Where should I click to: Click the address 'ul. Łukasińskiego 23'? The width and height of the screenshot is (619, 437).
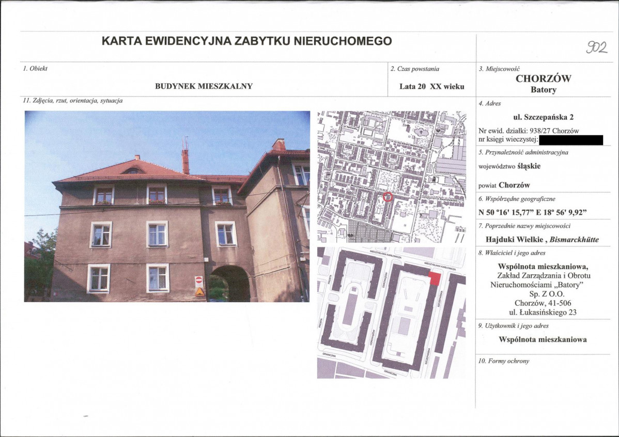[543, 313]
